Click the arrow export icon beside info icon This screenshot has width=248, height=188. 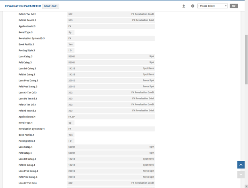pyautogui.click(x=184, y=6)
